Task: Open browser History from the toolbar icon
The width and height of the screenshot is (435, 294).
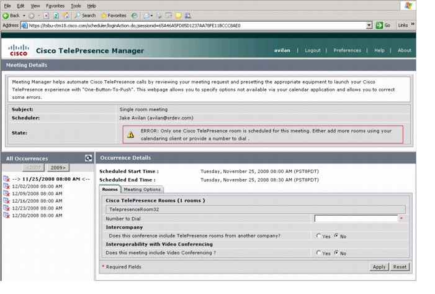Action: pos(134,16)
